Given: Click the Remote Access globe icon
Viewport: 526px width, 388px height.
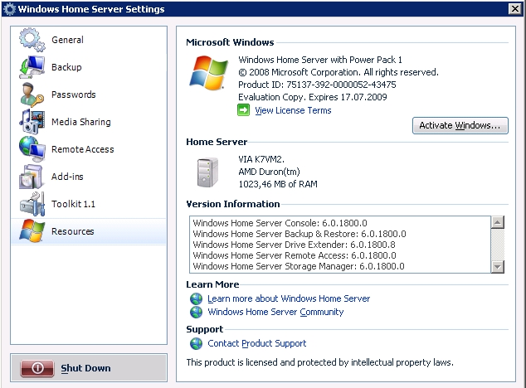Looking at the screenshot, I should click(32, 149).
